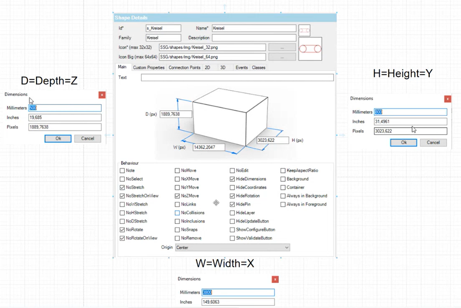Screen dimensions: 461x308
Task: Check the HideCoordinates checkbox
Action: (232, 187)
